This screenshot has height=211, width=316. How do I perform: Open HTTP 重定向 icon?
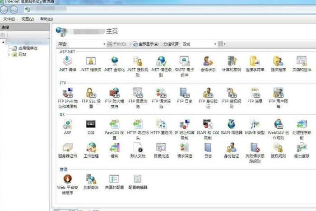pos(161,127)
